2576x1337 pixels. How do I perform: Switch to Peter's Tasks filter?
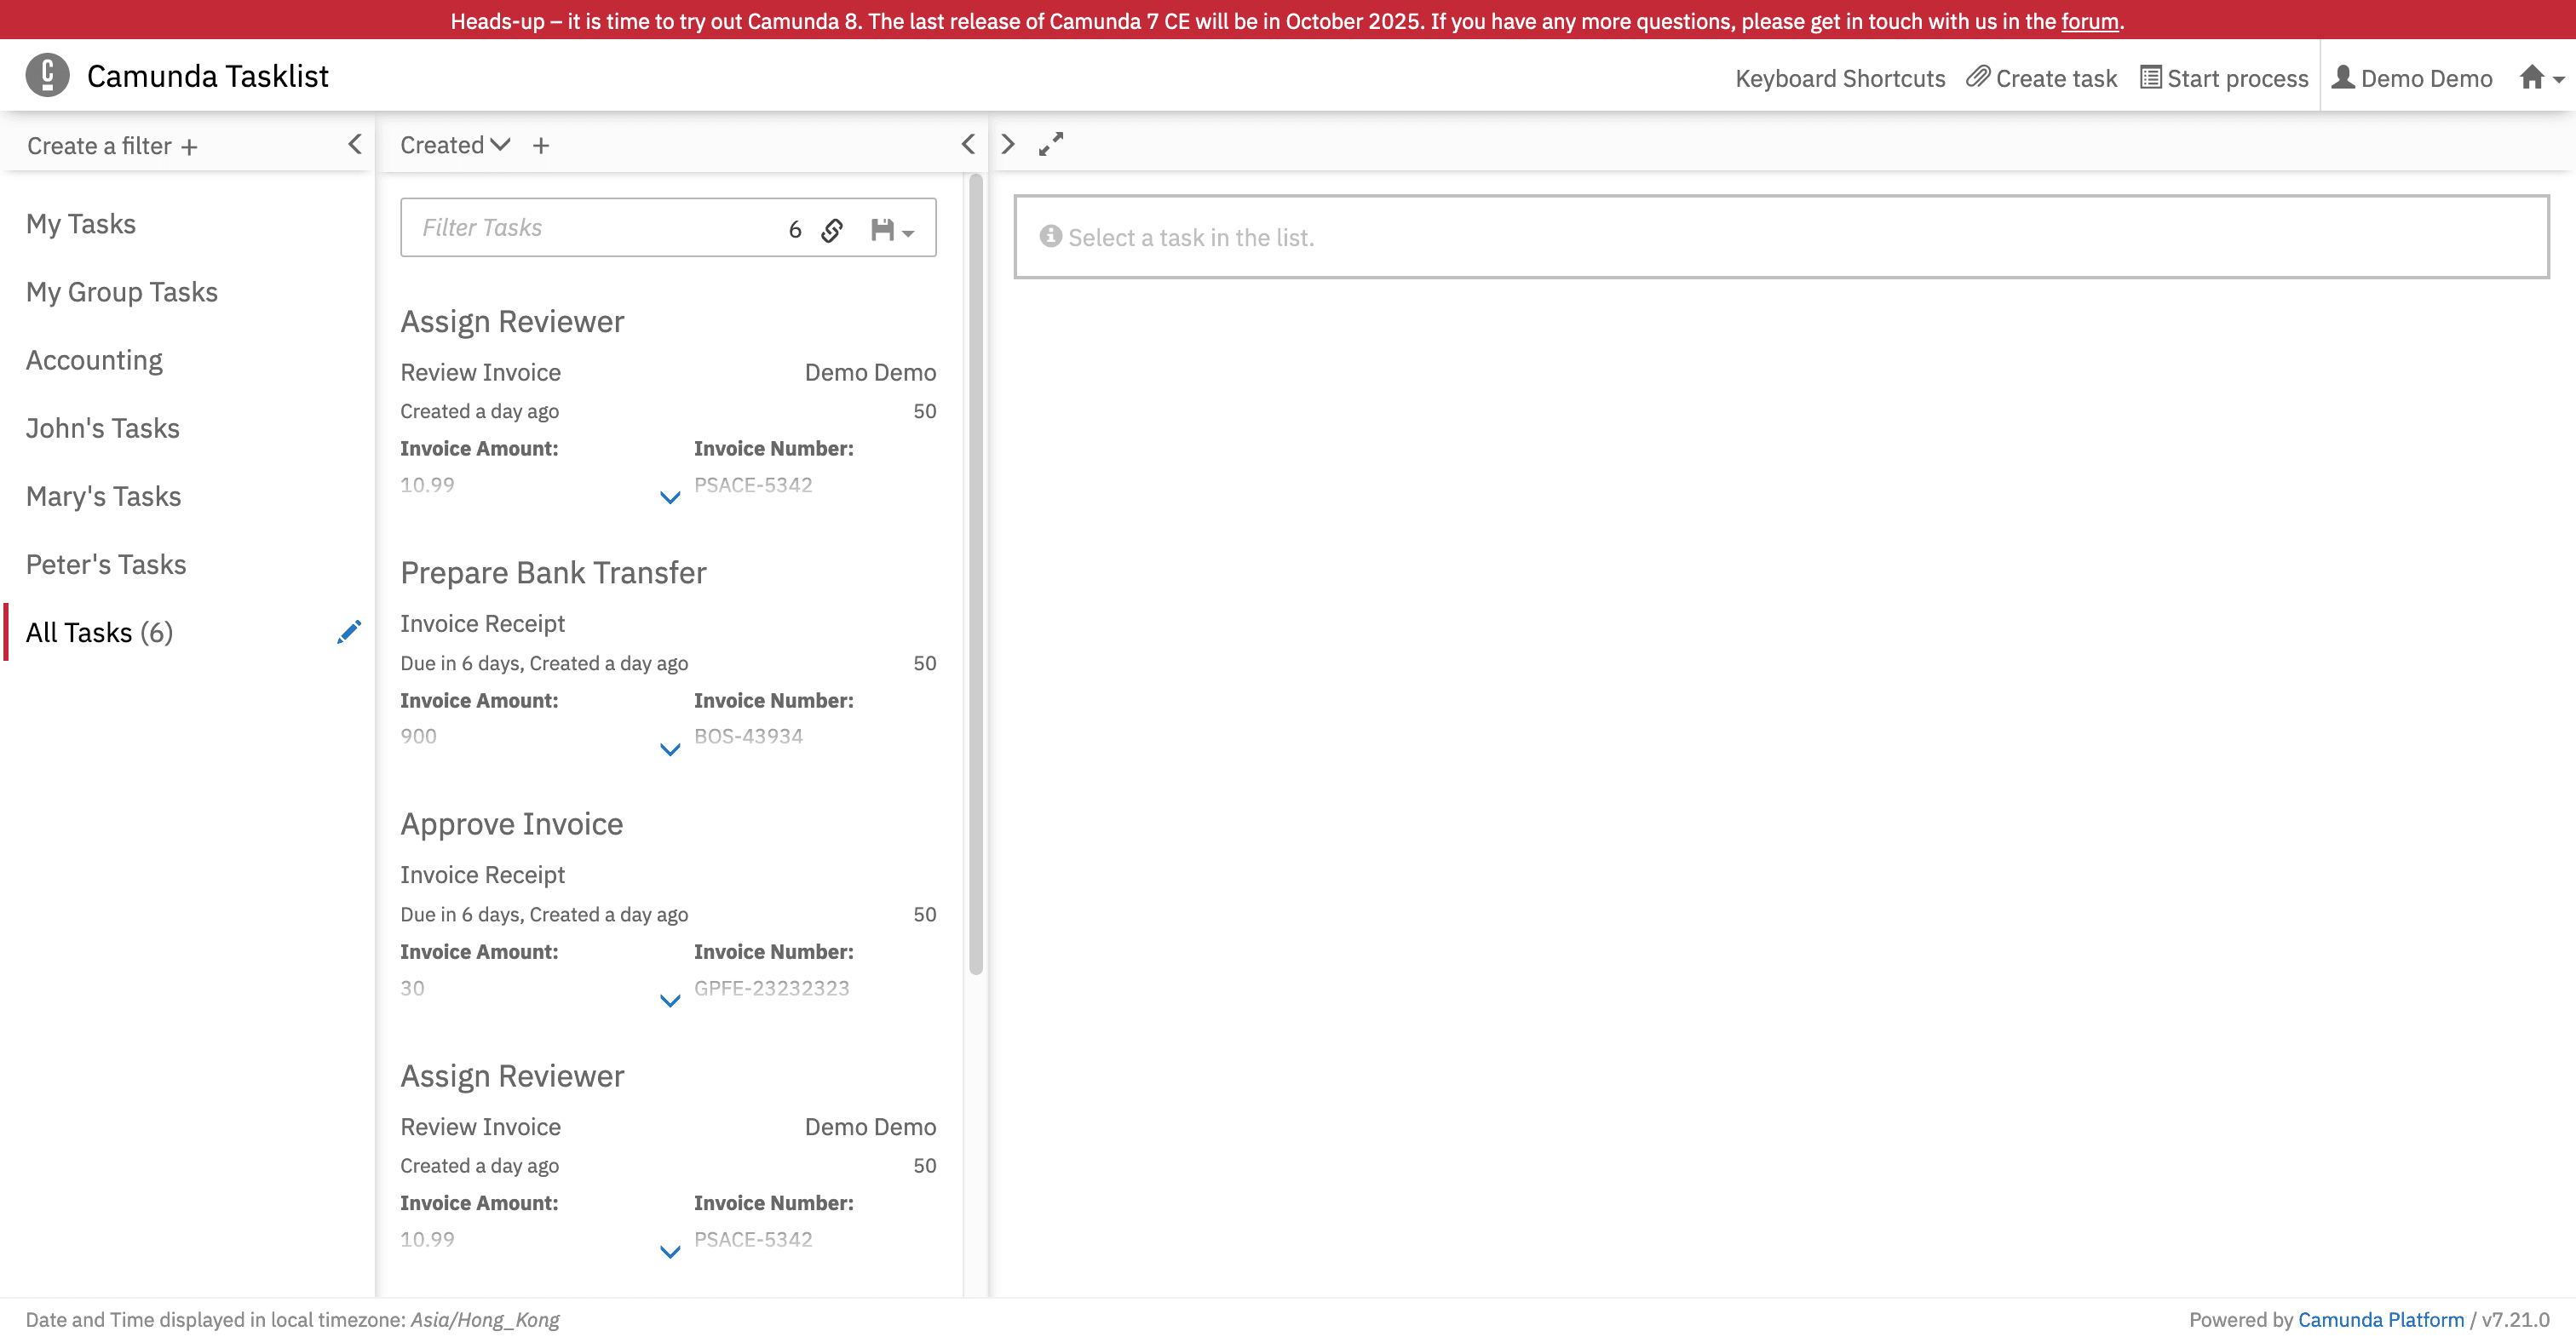coord(105,564)
